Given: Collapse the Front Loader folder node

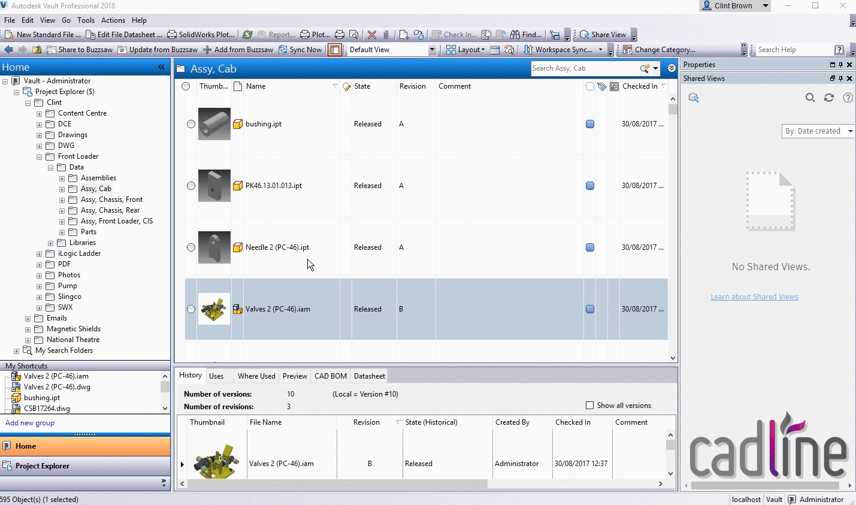Looking at the screenshot, I should 39,157.
